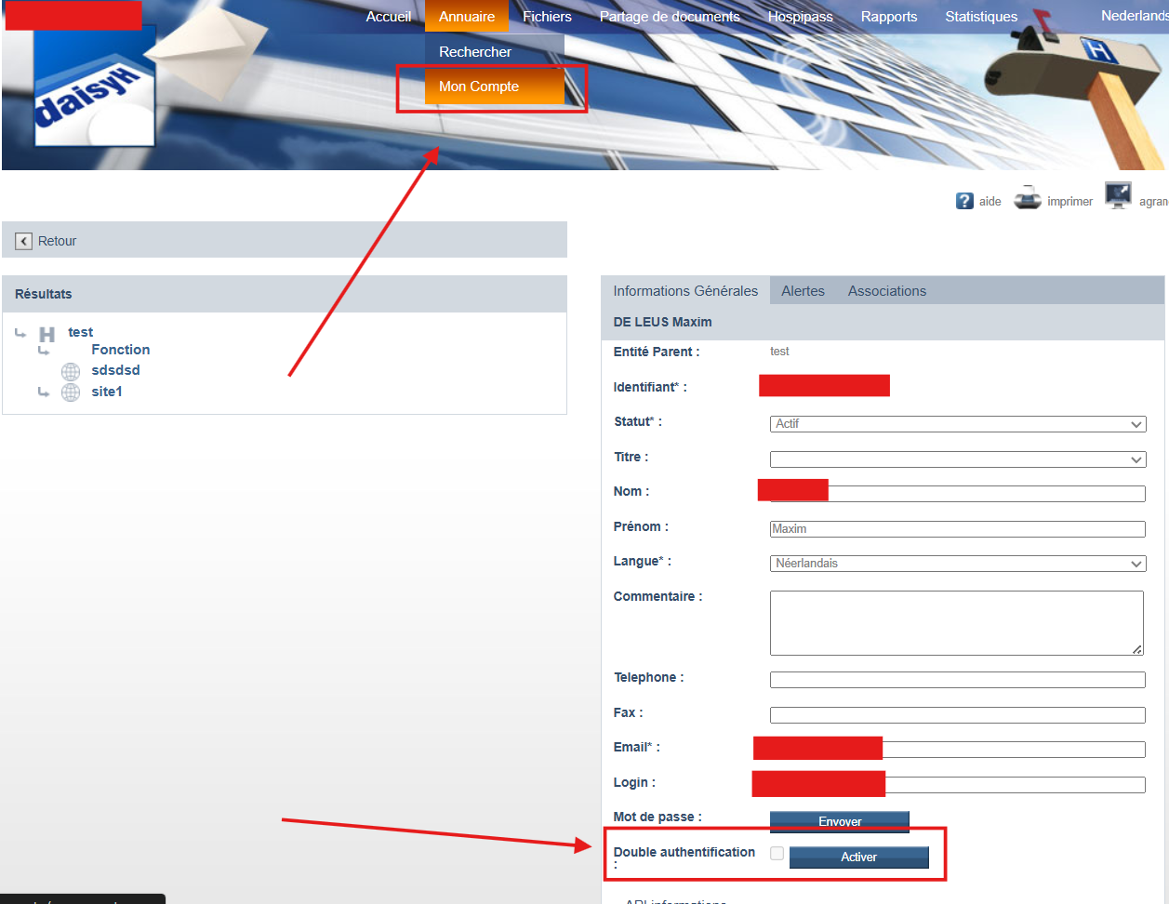
Task: Click the Activer double authentication button
Action: 859,857
